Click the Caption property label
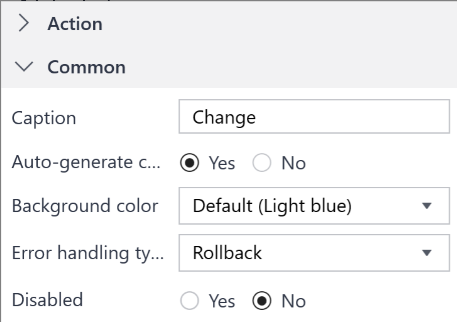Image resolution: width=457 pixels, height=322 pixels. tap(44, 118)
